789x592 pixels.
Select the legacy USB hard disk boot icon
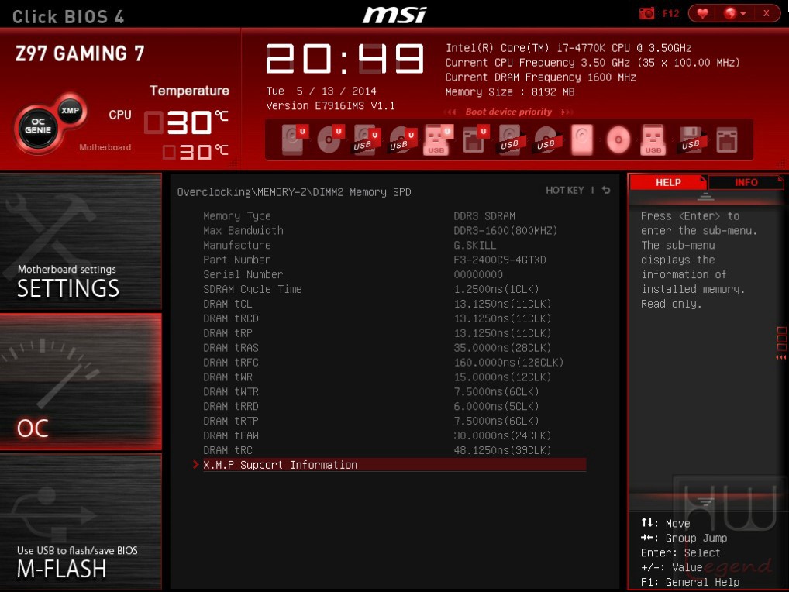pos(511,139)
